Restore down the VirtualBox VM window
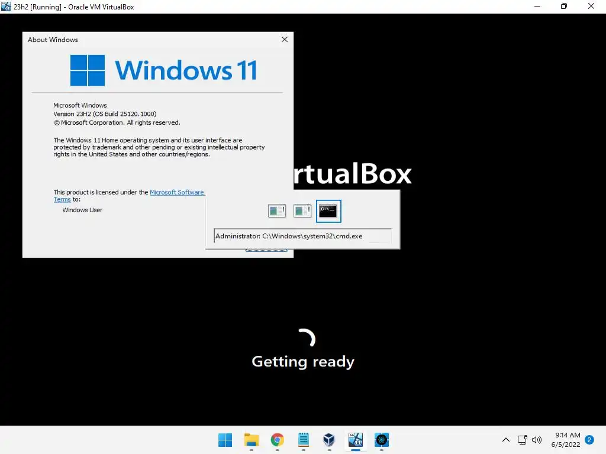Screen dimensions: 606x454 (x=564, y=7)
